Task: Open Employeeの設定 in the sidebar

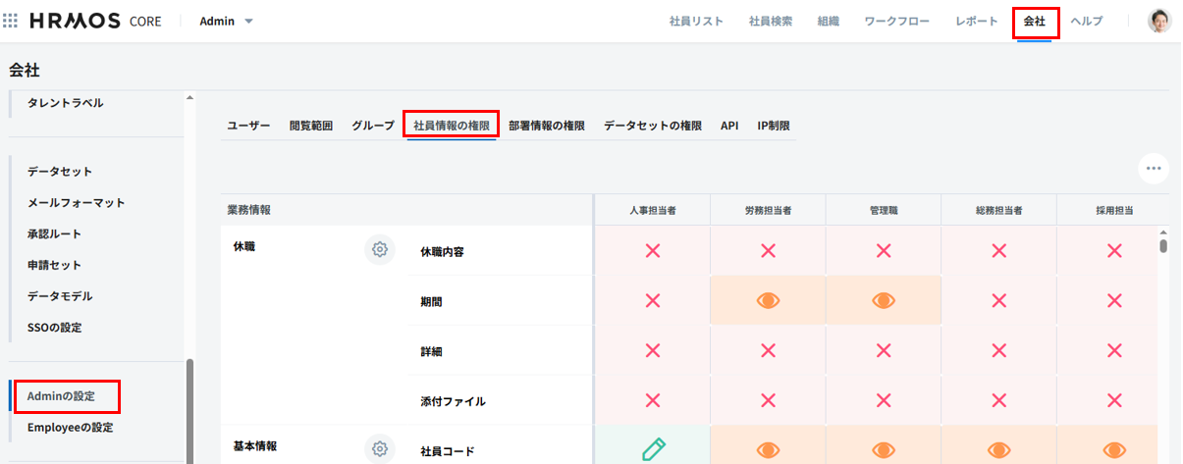Action: pyautogui.click(x=70, y=428)
